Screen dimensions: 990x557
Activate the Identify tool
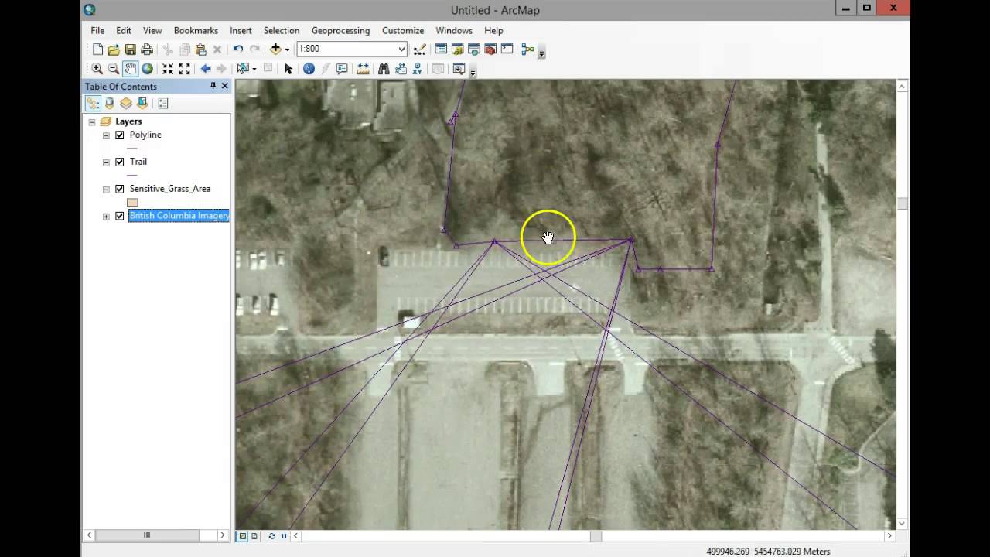(309, 69)
